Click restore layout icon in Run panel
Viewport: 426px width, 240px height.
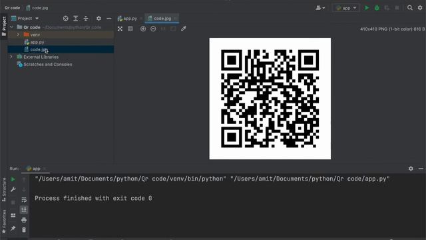point(13,215)
